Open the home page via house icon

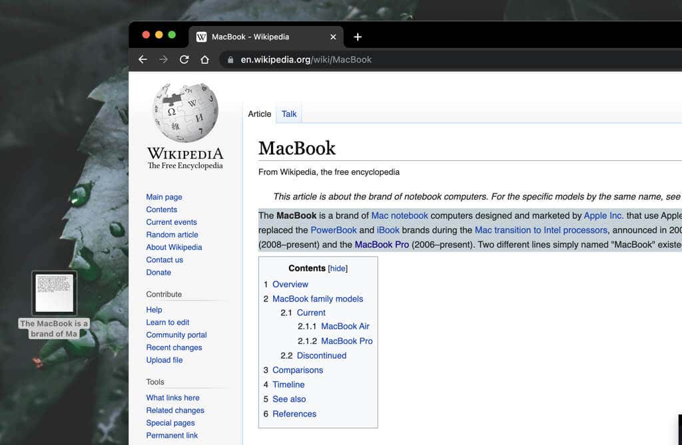[205, 60]
